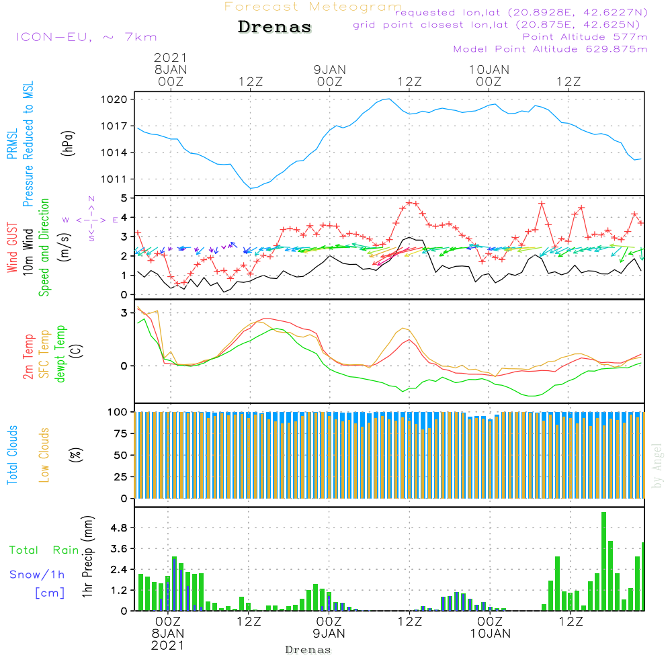This screenshot has height=672, width=672.
Task: Click the 'Point Altitude 577m' text
Action: 585,37
